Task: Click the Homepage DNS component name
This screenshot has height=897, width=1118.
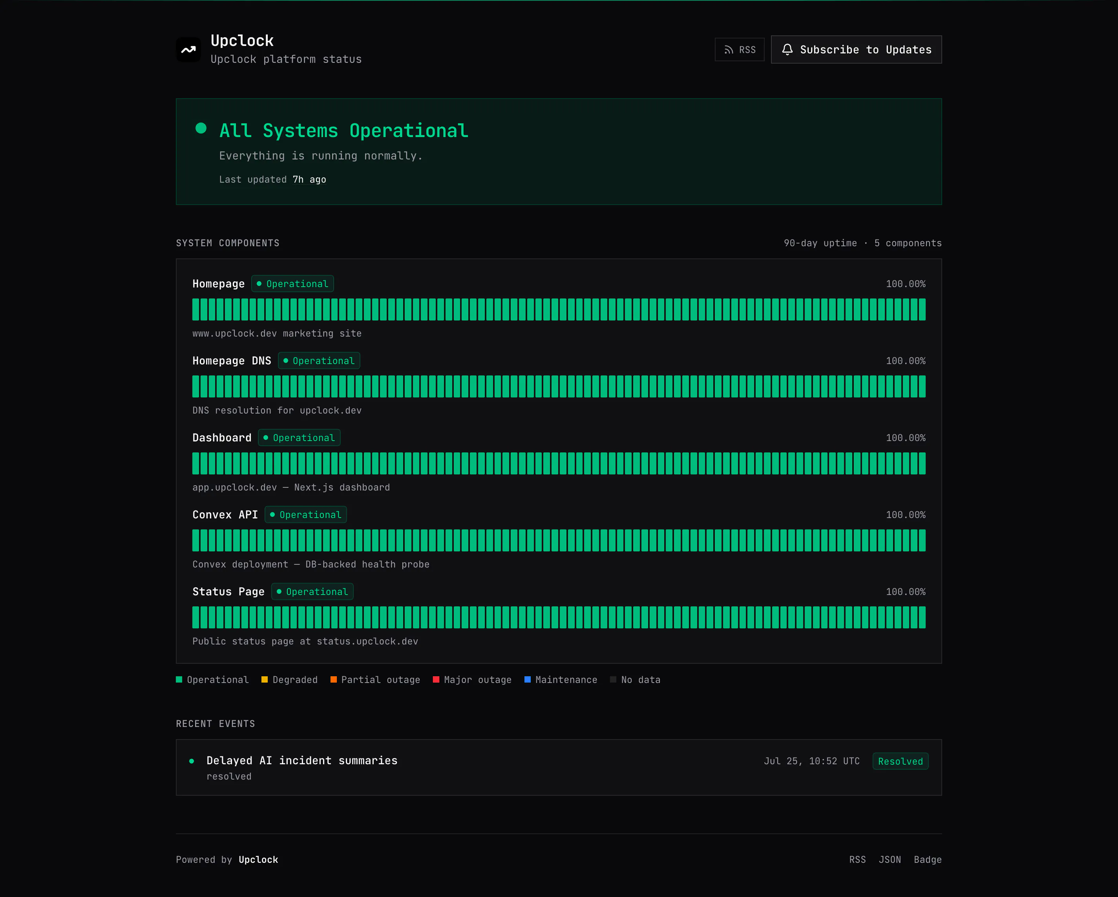Action: pyautogui.click(x=232, y=361)
